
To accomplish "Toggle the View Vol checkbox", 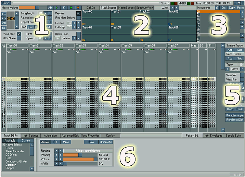I will 242,75.
